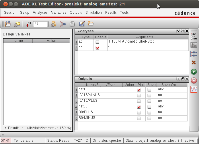This screenshot has height=144, width=199.
Task: Click the Arguments column header in Analyses
Action: click(148, 37)
